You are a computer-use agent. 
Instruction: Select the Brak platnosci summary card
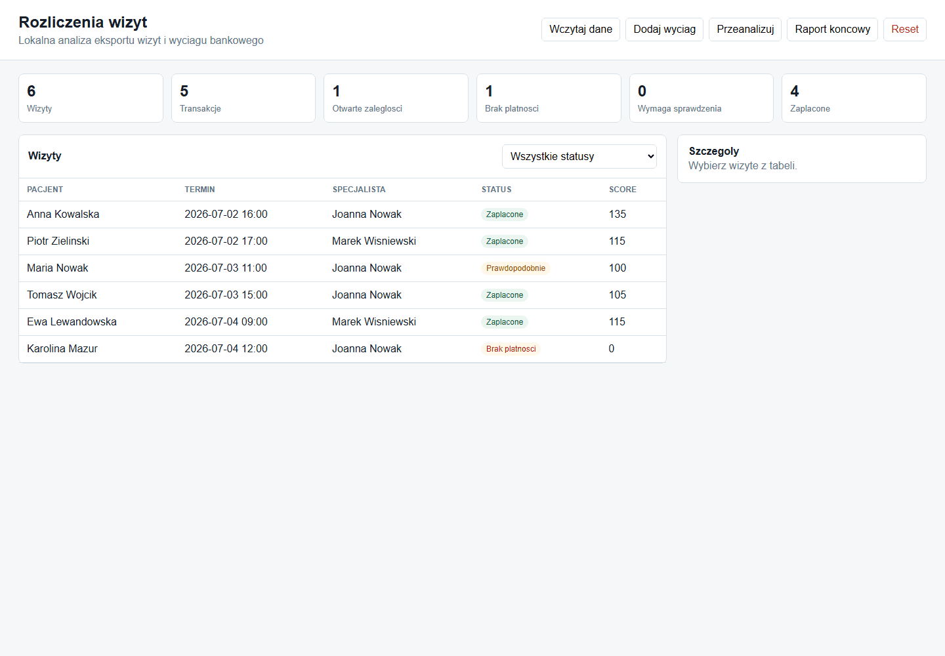549,98
